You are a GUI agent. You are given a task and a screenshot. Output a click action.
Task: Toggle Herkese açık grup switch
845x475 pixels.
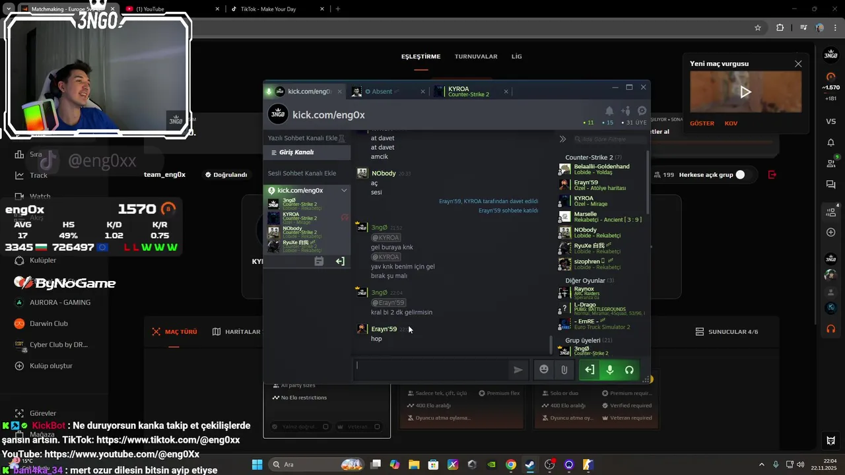743,175
